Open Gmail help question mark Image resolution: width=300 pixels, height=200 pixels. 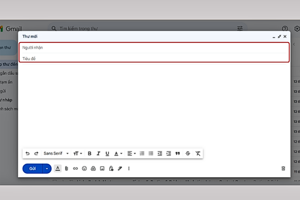click(285, 28)
